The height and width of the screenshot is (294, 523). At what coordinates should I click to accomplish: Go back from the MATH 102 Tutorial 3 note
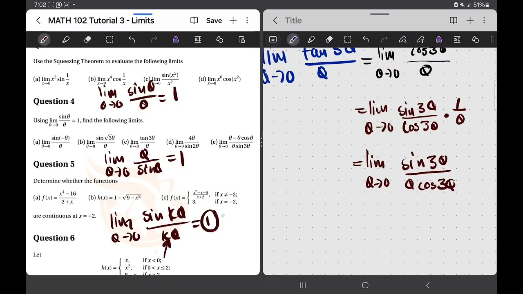38,20
